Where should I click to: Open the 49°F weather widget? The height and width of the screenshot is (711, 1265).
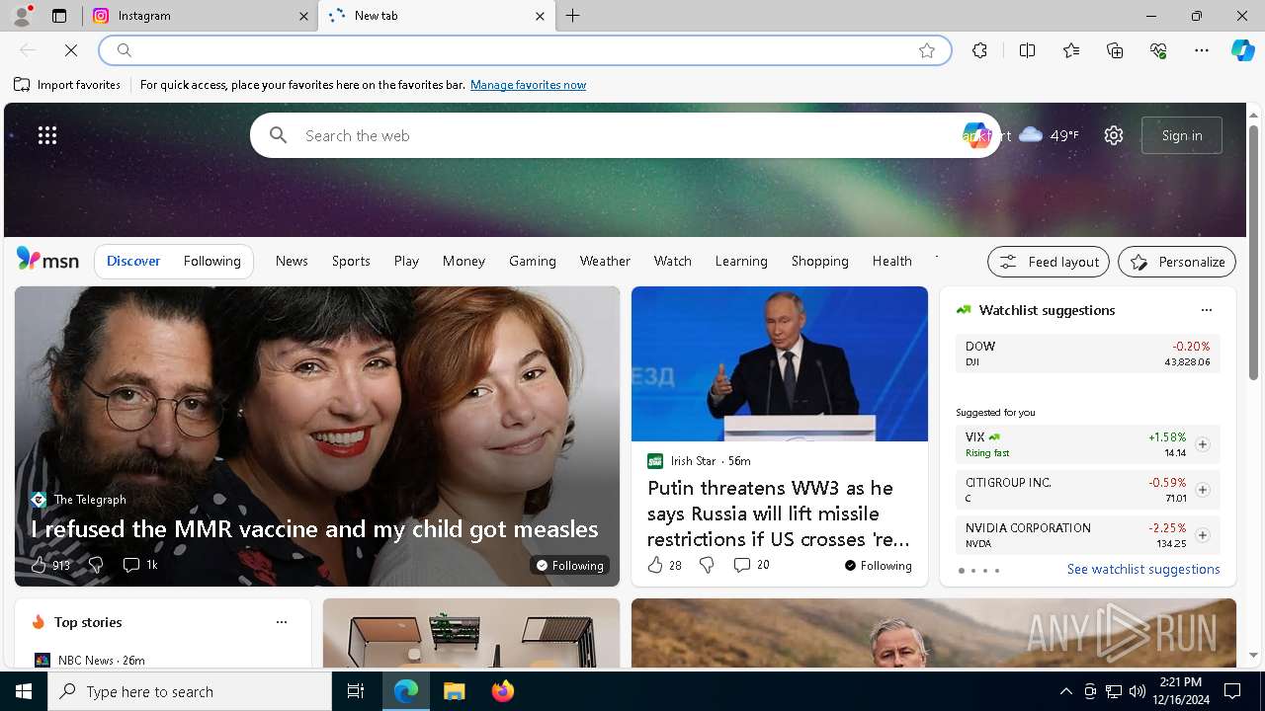pyautogui.click(x=1049, y=135)
